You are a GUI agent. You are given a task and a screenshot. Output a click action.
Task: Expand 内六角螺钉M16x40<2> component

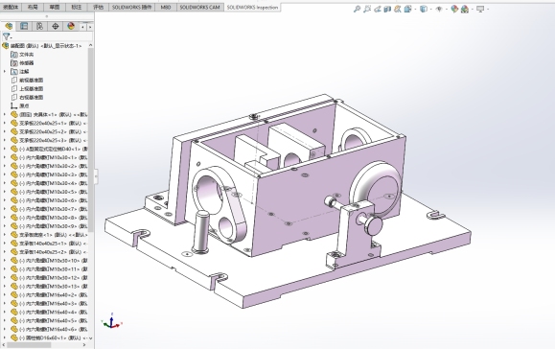click(5, 295)
